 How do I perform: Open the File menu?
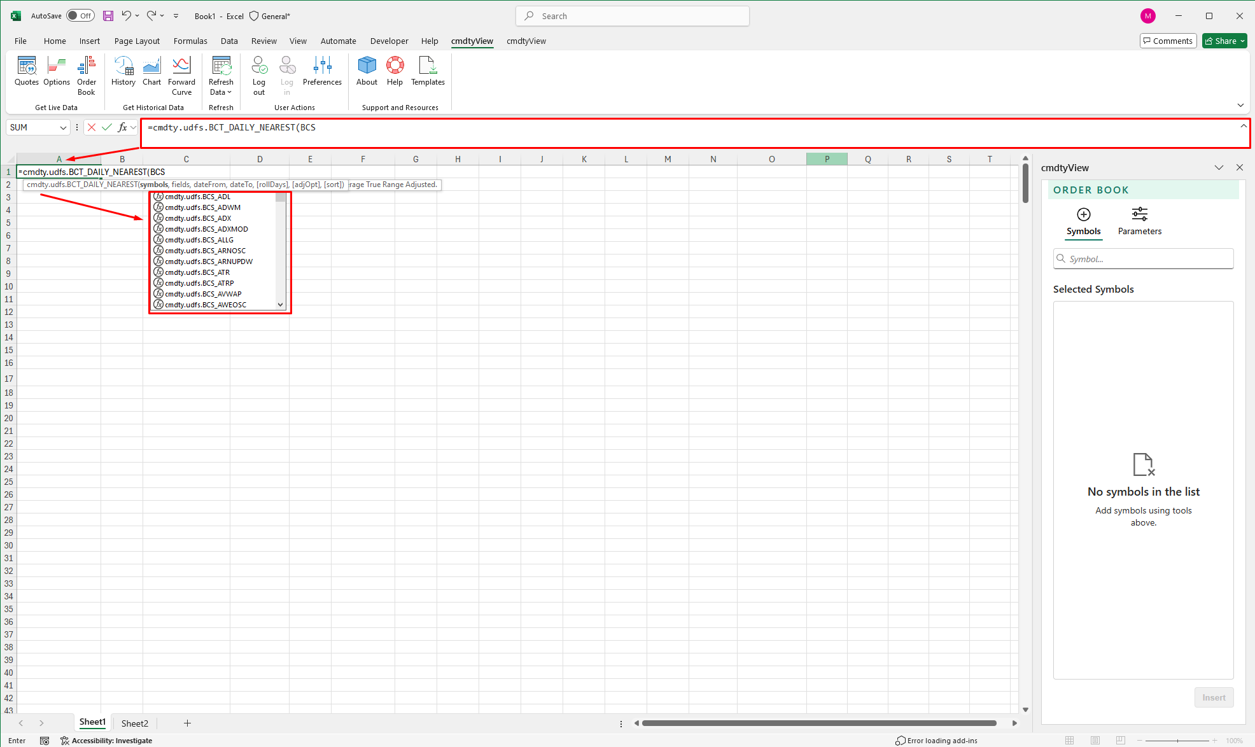coord(21,41)
